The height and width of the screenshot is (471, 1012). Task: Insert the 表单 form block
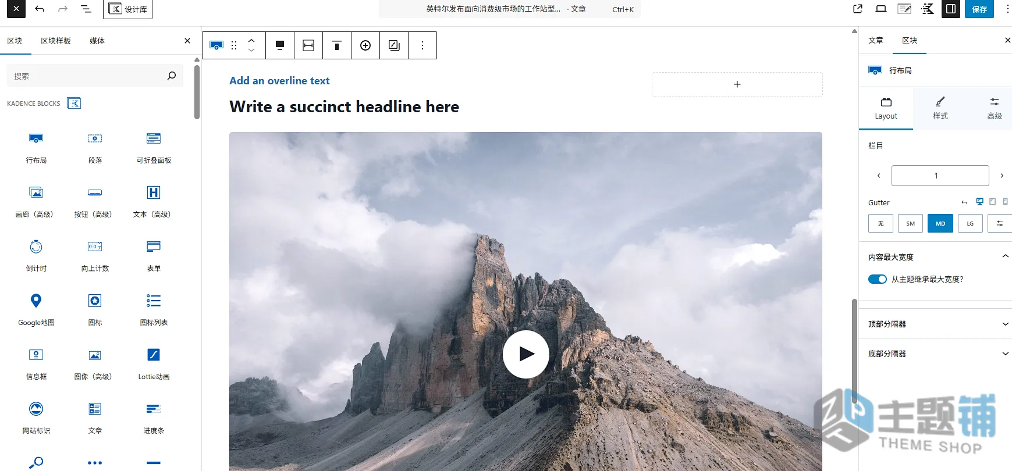pyautogui.click(x=154, y=256)
